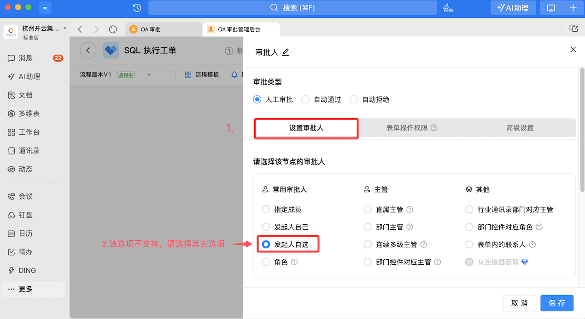Click the pencil edit icon beside 审批人

click(286, 52)
